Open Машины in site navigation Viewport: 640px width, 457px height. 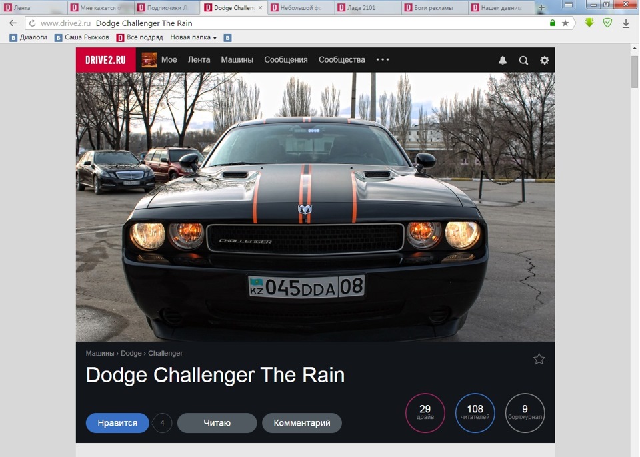(237, 59)
